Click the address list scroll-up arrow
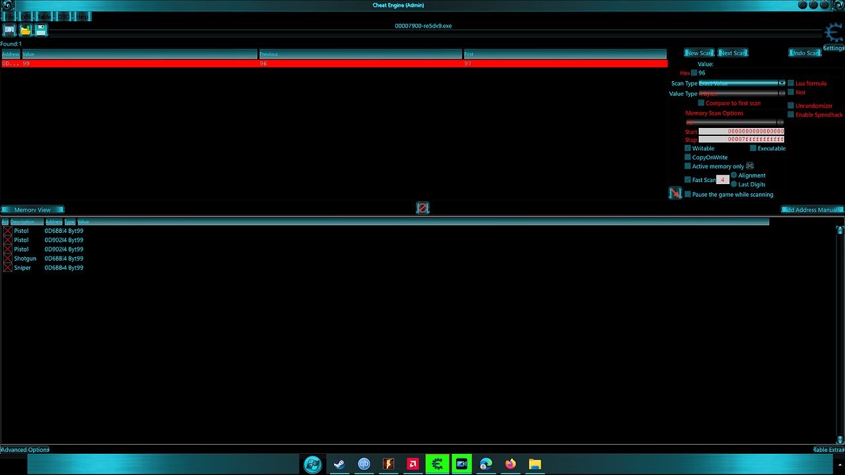The image size is (845, 475). click(x=840, y=230)
